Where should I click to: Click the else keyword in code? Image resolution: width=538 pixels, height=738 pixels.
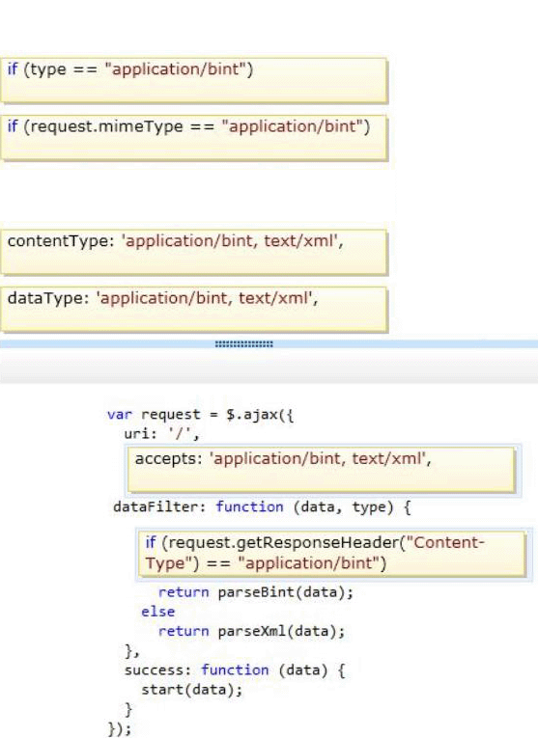point(157,612)
